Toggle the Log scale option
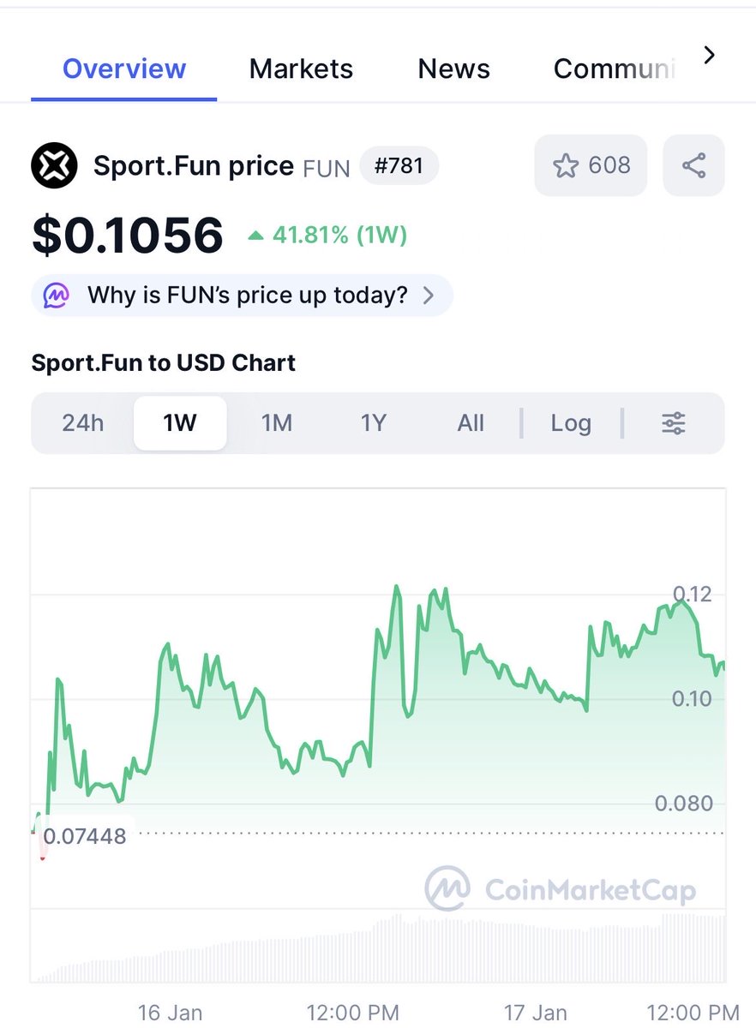Screen dimensions: 756x1028 click(x=571, y=423)
